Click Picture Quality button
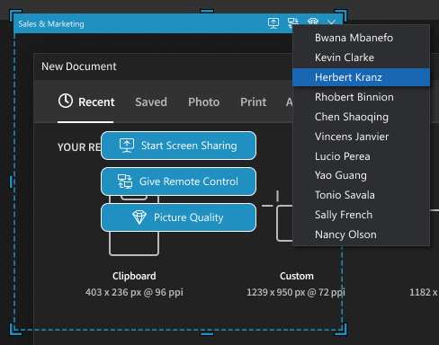Viewport: 439px width, 345px height. [178, 217]
